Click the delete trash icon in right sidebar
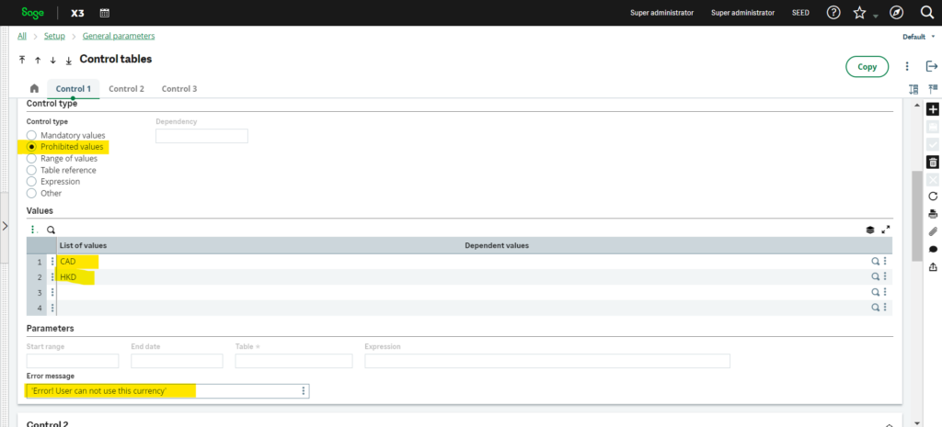942x427 pixels. [x=933, y=162]
